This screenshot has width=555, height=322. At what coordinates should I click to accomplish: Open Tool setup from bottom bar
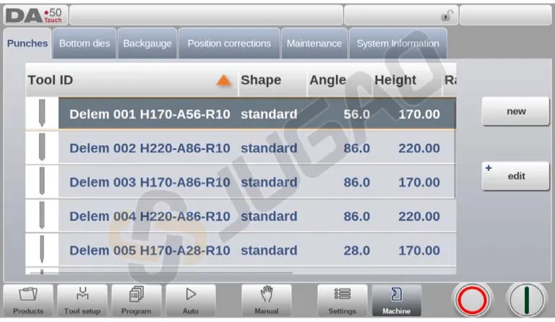[x=80, y=300]
